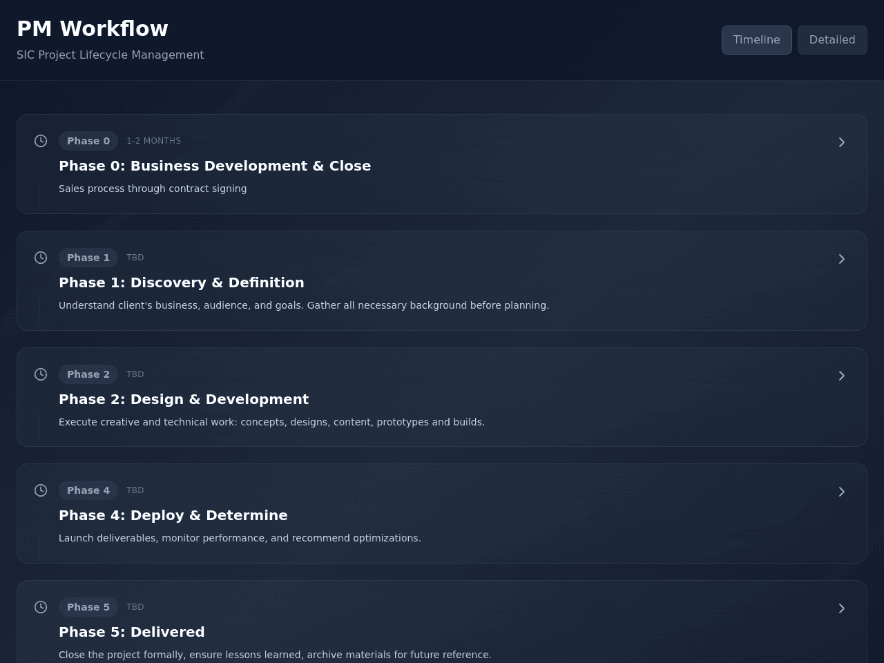Open the Phase 2: Design & Development title
The height and width of the screenshot is (663, 884).
click(x=184, y=399)
